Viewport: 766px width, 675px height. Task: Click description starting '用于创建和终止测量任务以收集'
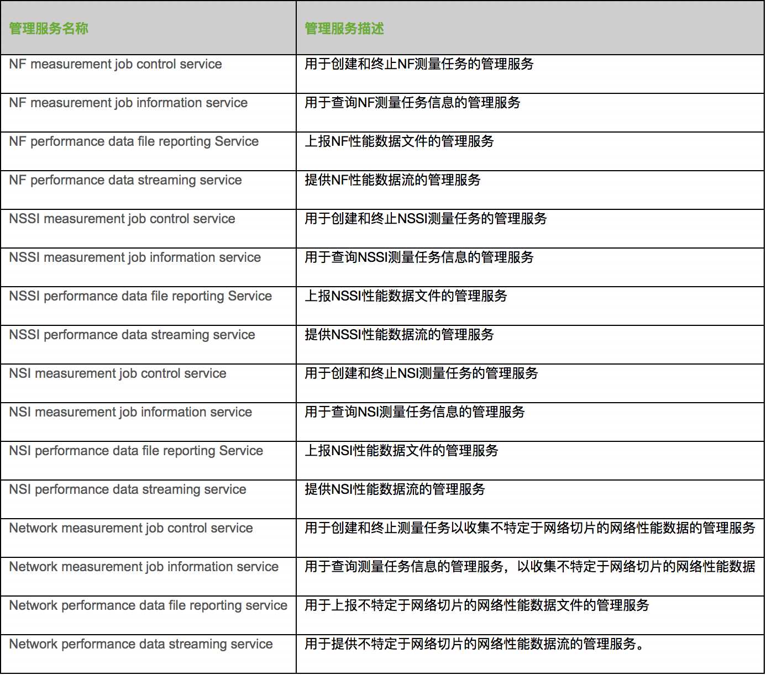click(x=530, y=528)
